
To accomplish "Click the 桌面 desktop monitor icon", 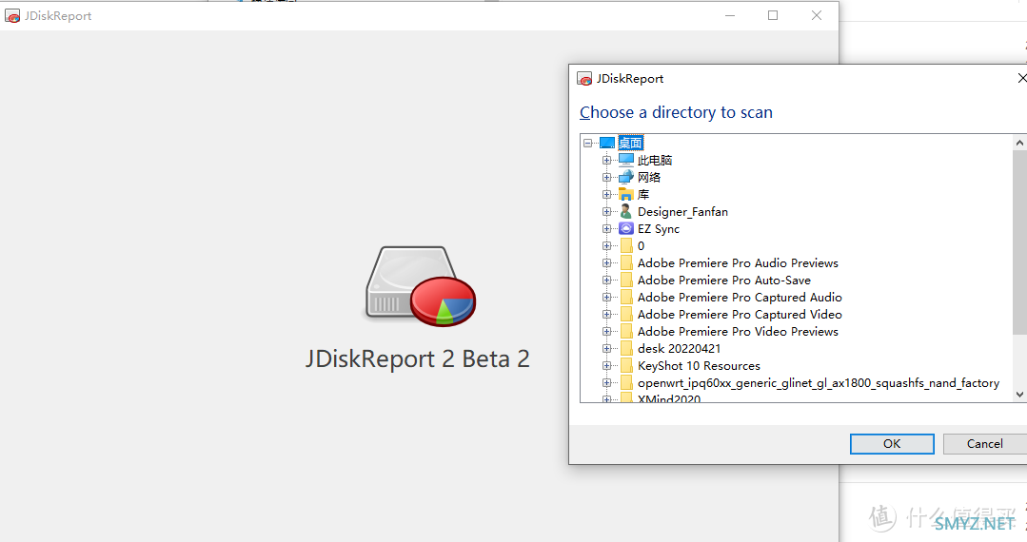I will [x=607, y=143].
